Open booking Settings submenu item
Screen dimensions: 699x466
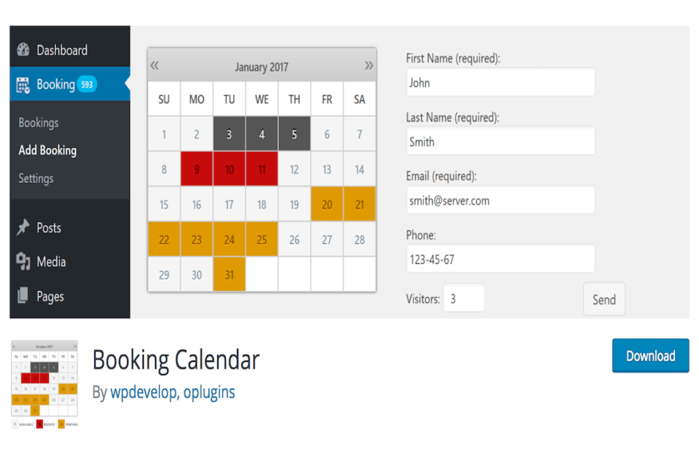click(x=35, y=178)
